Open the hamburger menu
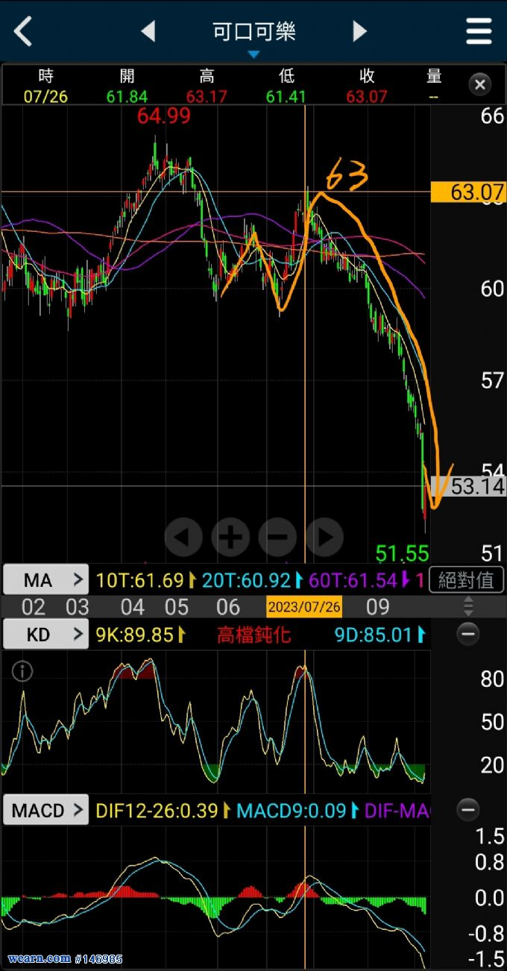 [479, 31]
